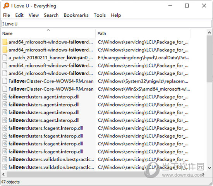
Task: Maximize the Everything window
Action: point(187,6)
